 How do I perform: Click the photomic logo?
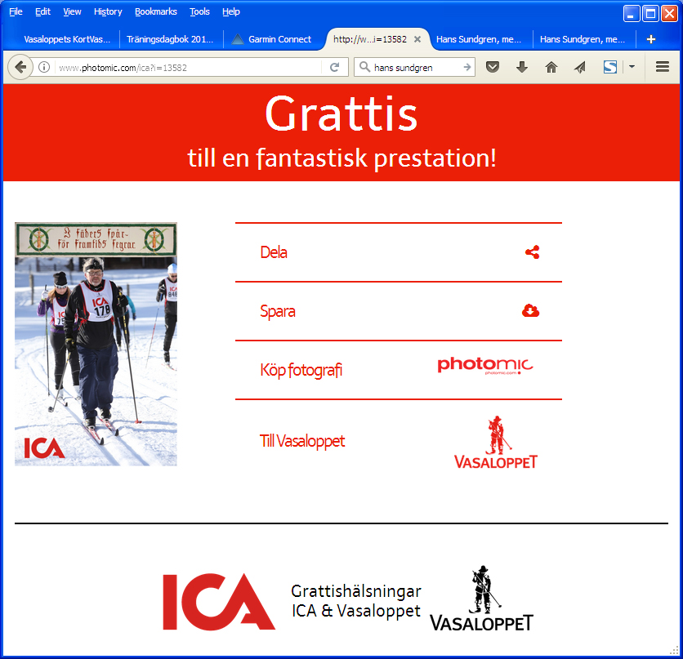[x=484, y=366]
